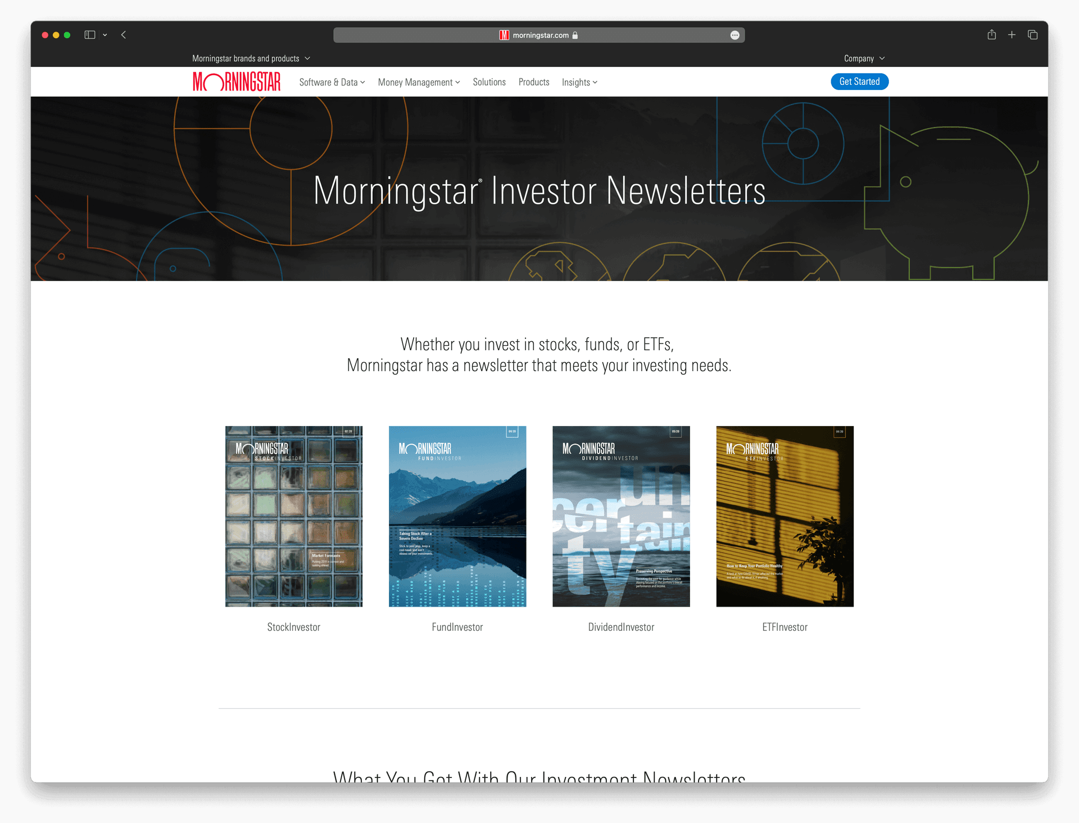Click the ETFInvestor label link
The height and width of the screenshot is (823, 1079).
pyautogui.click(x=785, y=627)
